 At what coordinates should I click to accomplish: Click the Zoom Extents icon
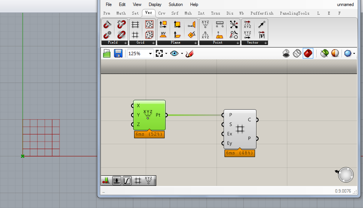[159, 54]
